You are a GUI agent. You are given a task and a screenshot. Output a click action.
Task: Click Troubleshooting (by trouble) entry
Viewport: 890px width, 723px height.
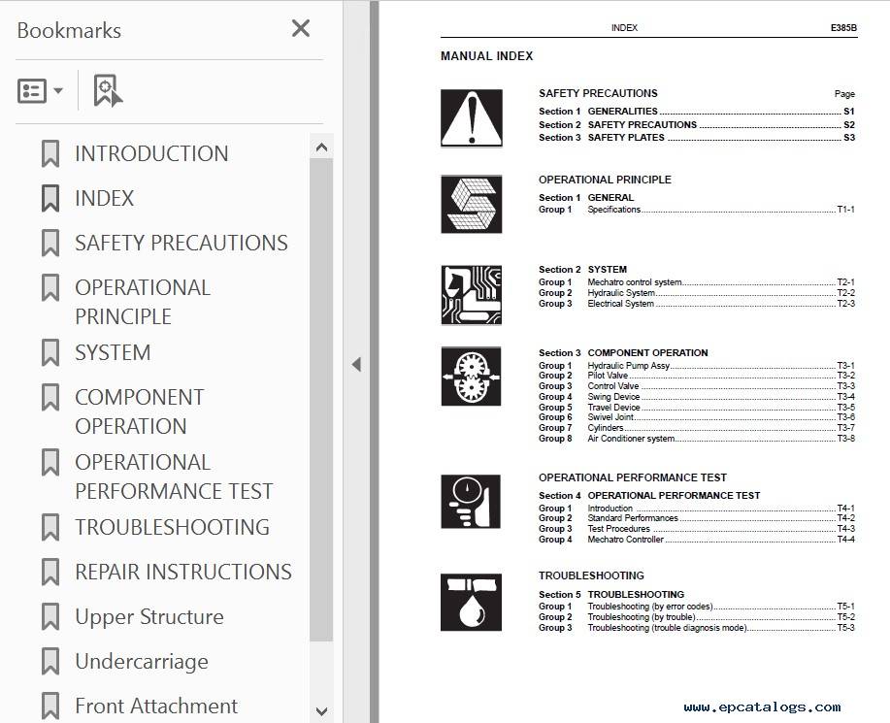point(697,617)
